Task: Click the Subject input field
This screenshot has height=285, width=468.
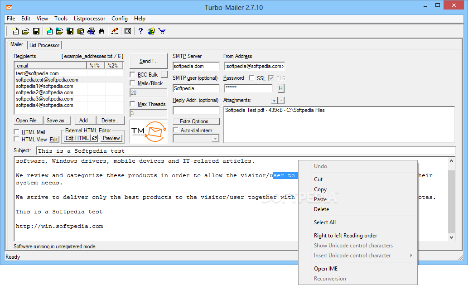Action: 246,151
